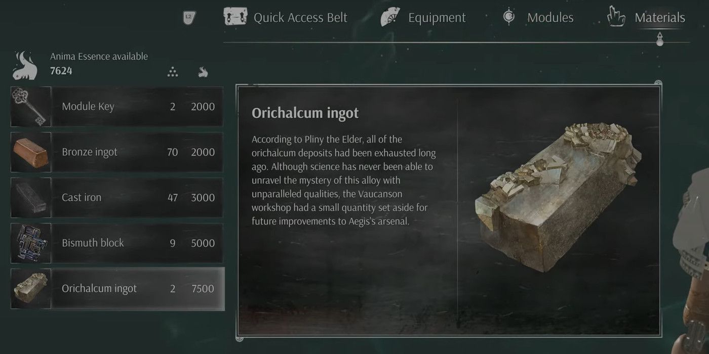Click the Module Key thumbnail image
This screenshot has height=354, width=709.
(x=30, y=106)
